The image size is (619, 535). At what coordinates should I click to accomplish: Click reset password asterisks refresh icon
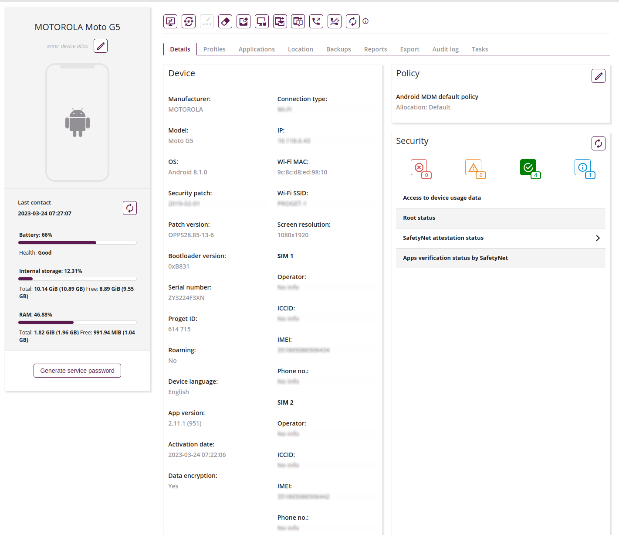point(189,21)
